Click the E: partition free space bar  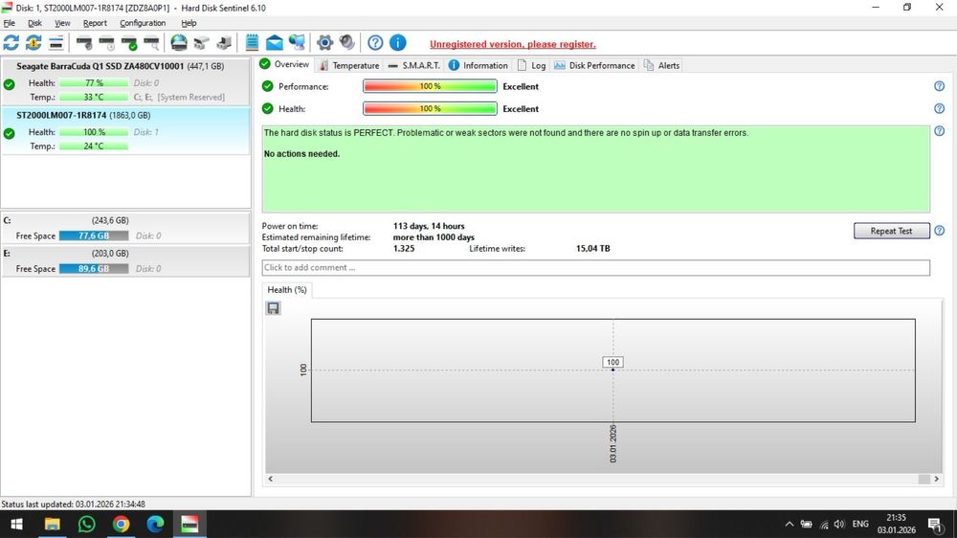[x=94, y=269]
